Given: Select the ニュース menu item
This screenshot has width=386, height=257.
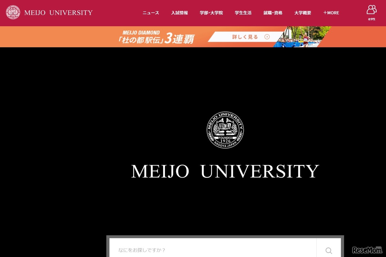Looking at the screenshot, I should click(x=150, y=13).
